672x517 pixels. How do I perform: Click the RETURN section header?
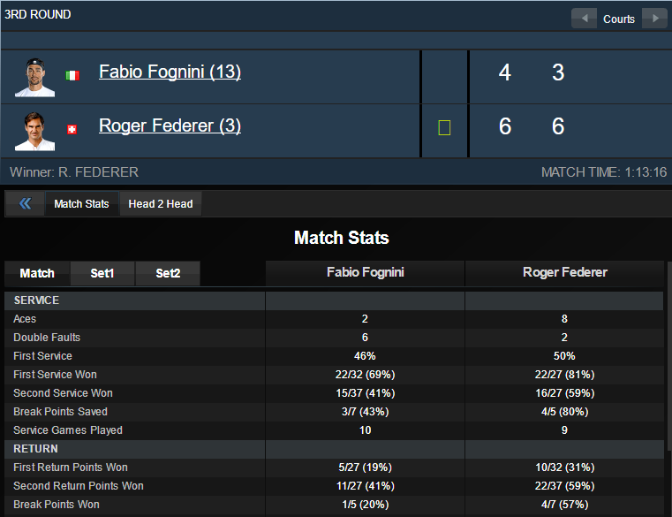35,449
